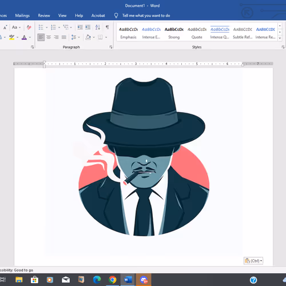The image size is (286, 286).
Task: Click the Font Color swatch button
Action: pyautogui.click(x=24, y=37)
